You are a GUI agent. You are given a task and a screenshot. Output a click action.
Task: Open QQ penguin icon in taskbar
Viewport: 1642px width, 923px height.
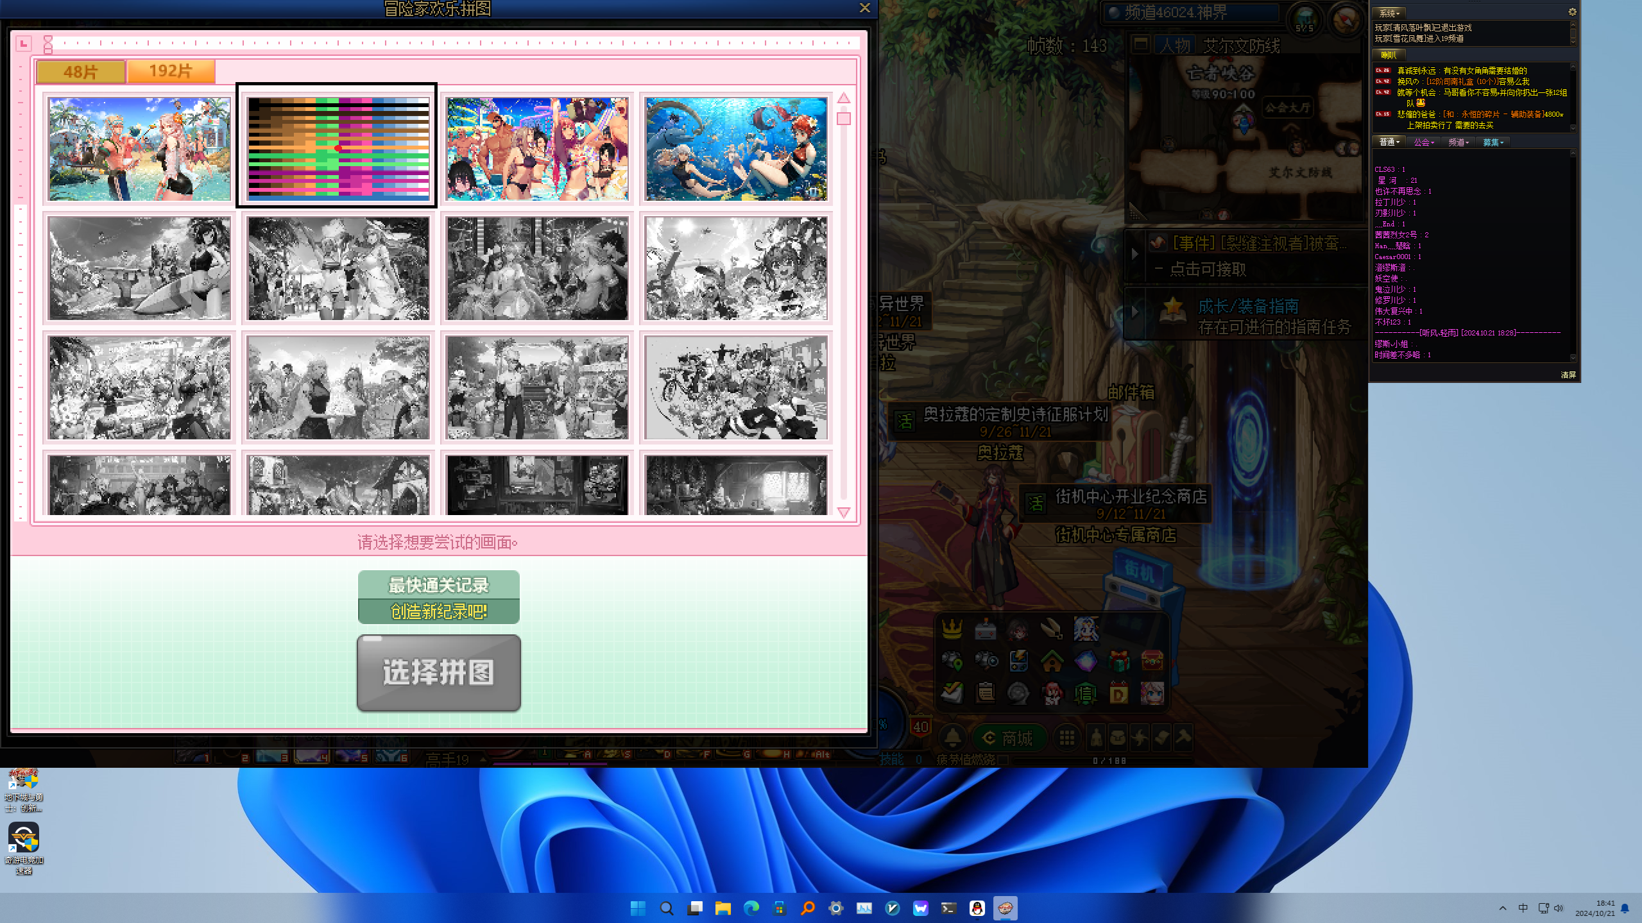[x=977, y=908]
